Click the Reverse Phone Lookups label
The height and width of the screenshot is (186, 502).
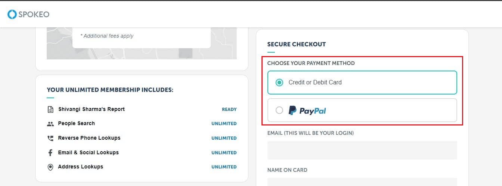coord(89,138)
